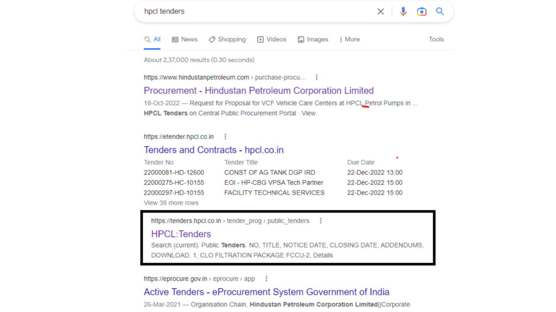Open options for hindustanpetroleum.com result
Screen dimensions: 556x312
tap(317, 77)
